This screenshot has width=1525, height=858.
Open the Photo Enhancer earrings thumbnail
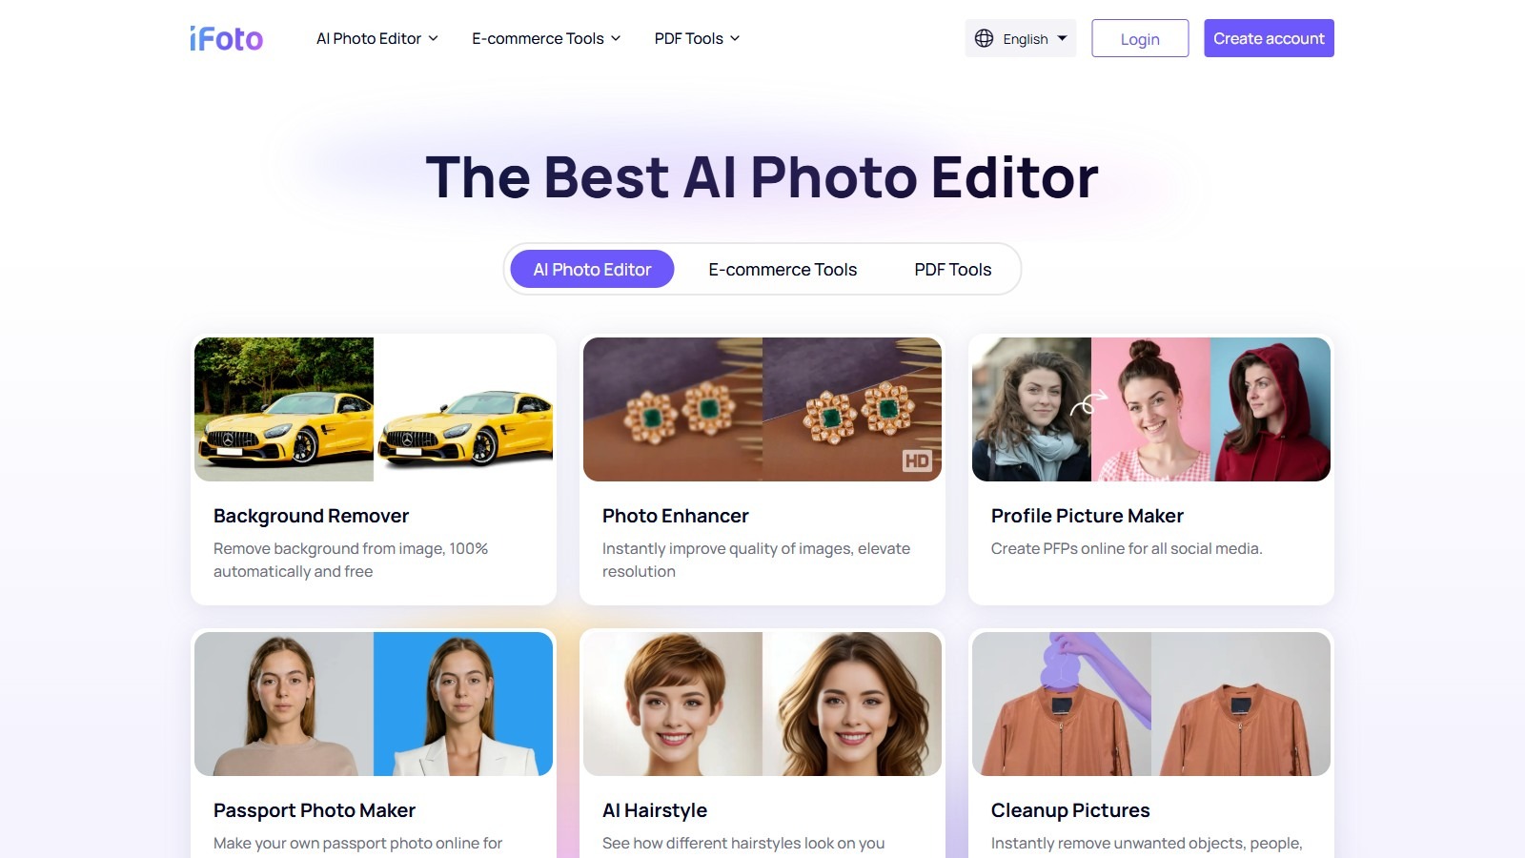762,409
